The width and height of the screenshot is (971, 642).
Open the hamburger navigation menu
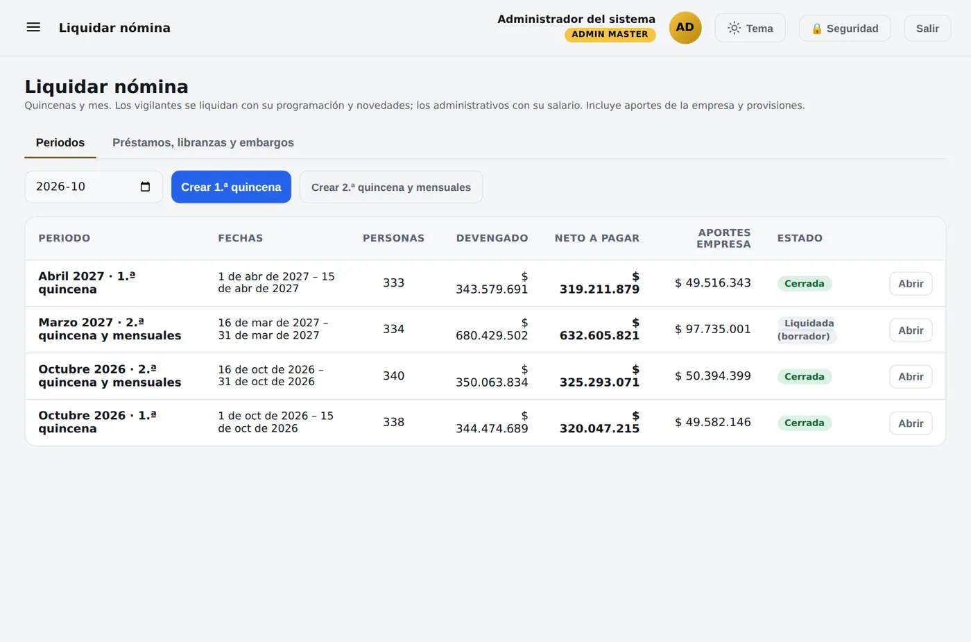(x=33, y=28)
